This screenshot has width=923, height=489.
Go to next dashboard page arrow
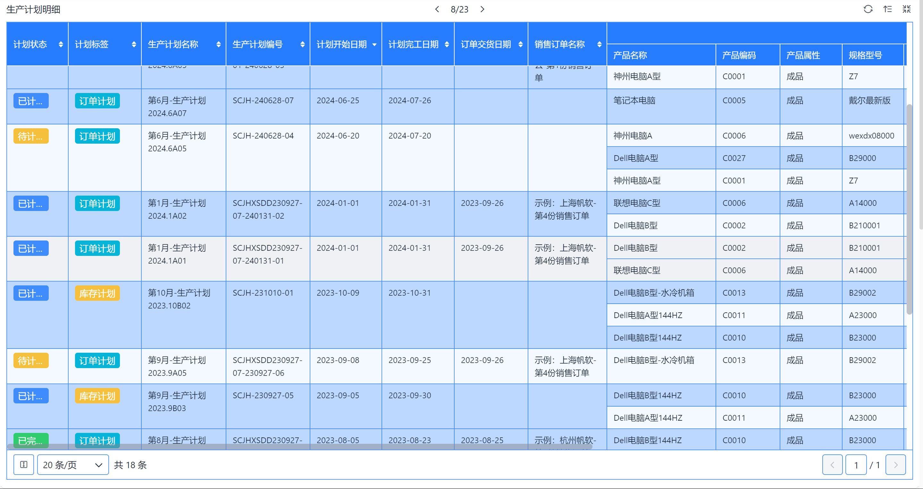482,9
